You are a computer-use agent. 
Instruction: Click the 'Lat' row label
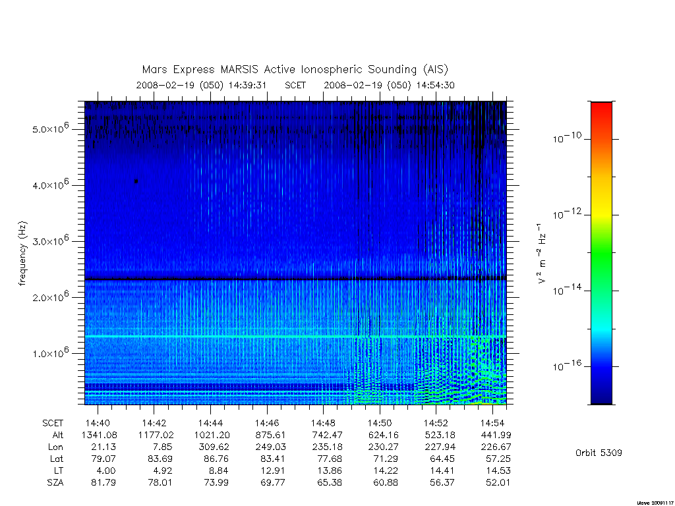click(56, 459)
